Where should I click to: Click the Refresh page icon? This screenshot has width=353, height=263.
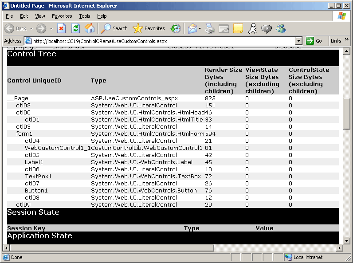76,28
